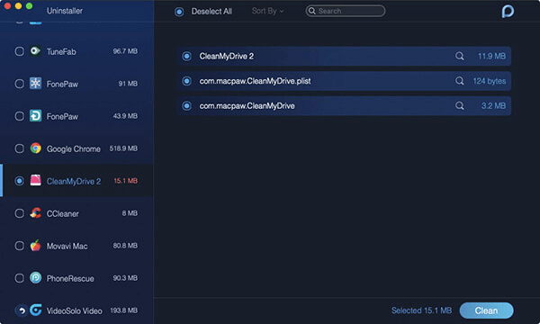Select the CCleaner radio button
The height and width of the screenshot is (324, 540).
point(19,213)
